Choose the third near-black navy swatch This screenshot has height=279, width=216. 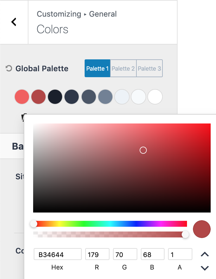click(x=55, y=97)
